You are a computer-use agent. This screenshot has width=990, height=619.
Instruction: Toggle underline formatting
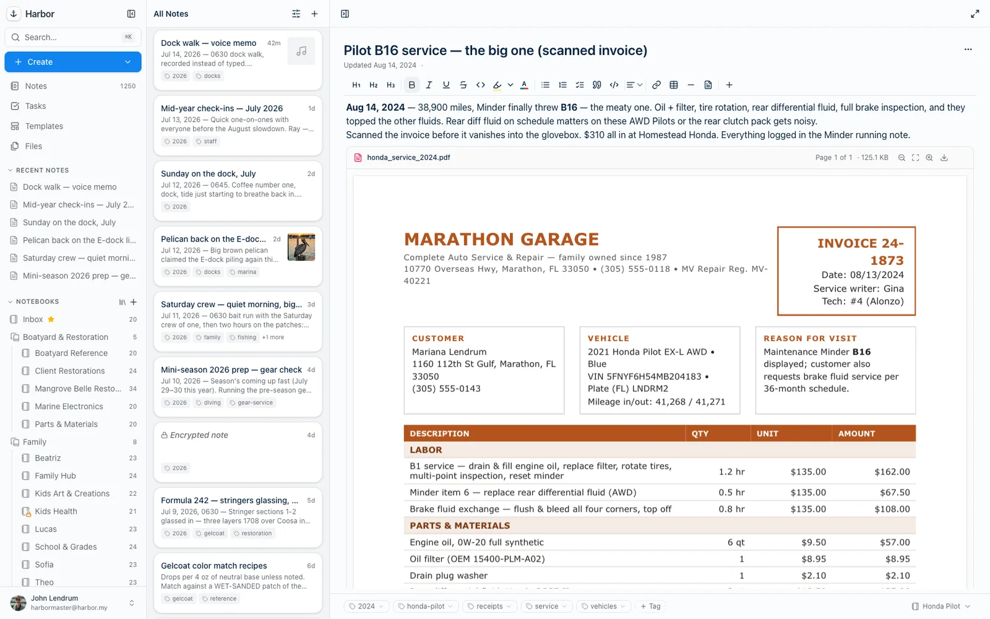[446, 85]
